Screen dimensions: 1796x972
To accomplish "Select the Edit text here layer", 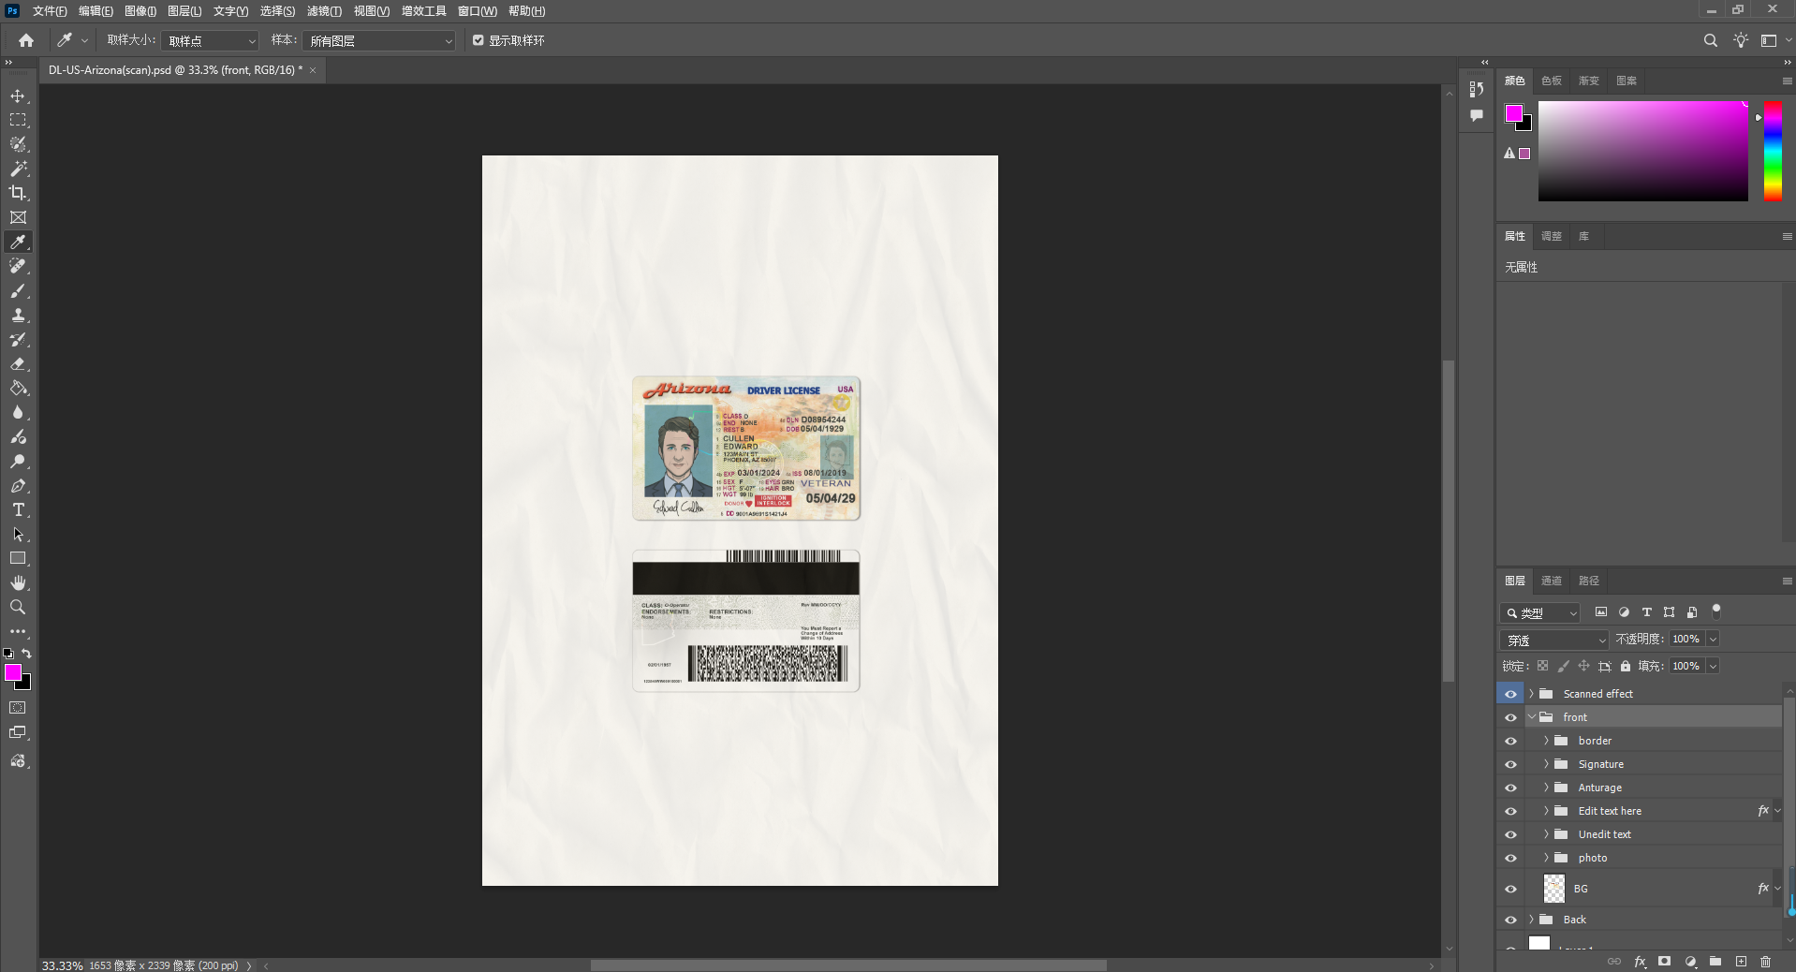I will pyautogui.click(x=1609, y=811).
